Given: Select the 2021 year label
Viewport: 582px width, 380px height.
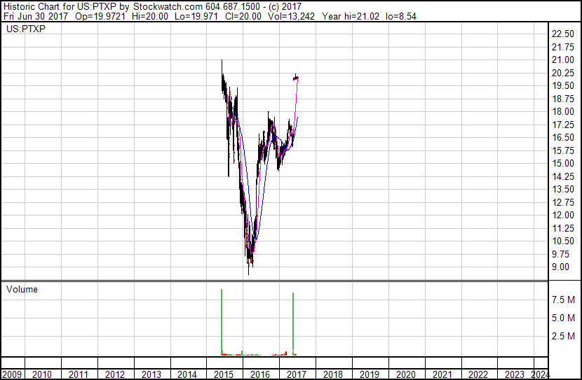Looking at the screenshot, I should (x=442, y=374).
